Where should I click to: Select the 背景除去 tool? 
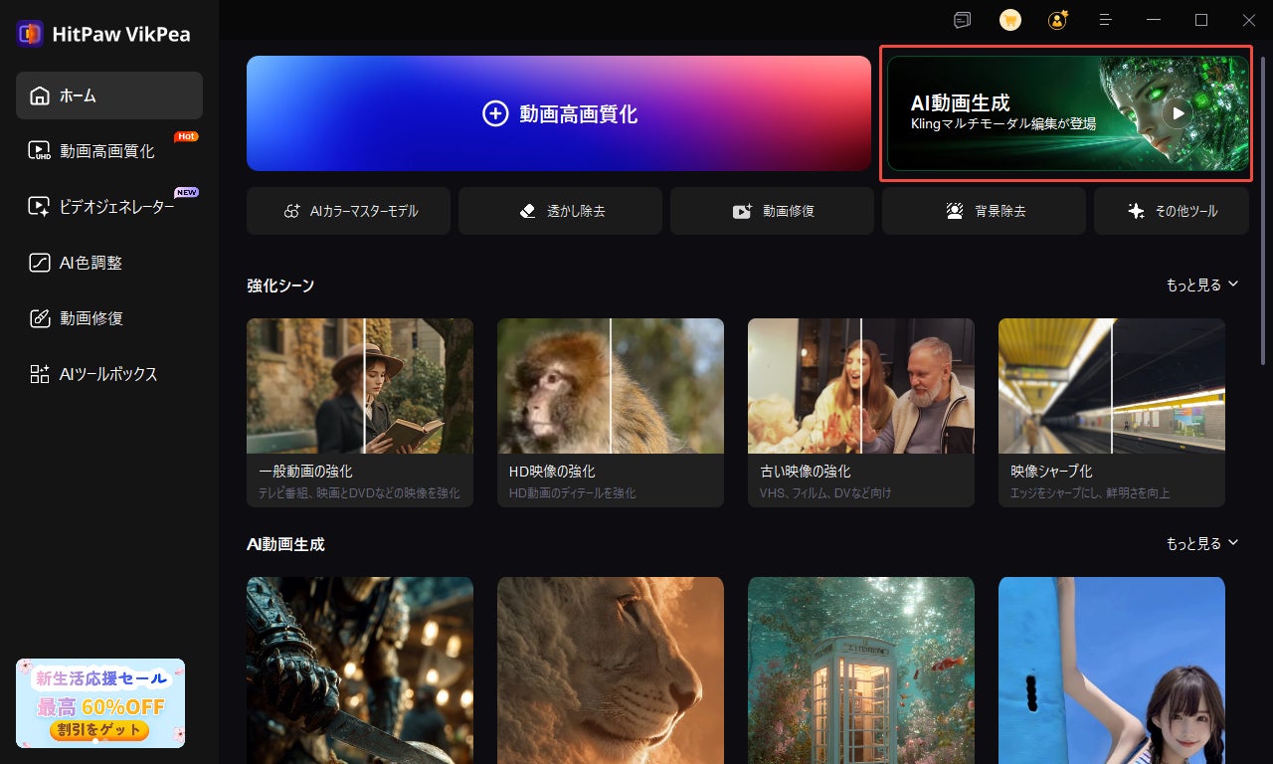point(984,211)
